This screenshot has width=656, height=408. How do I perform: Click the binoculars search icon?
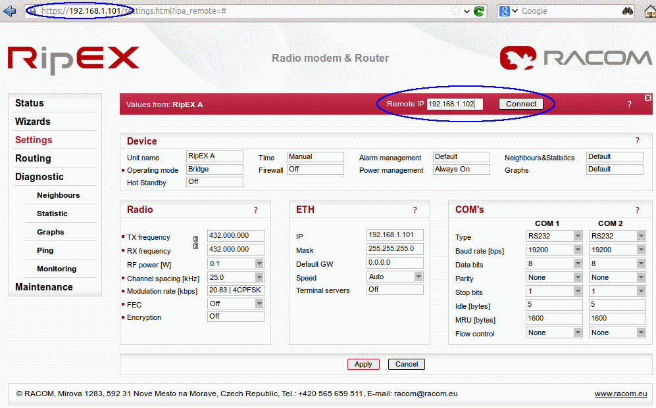[627, 11]
